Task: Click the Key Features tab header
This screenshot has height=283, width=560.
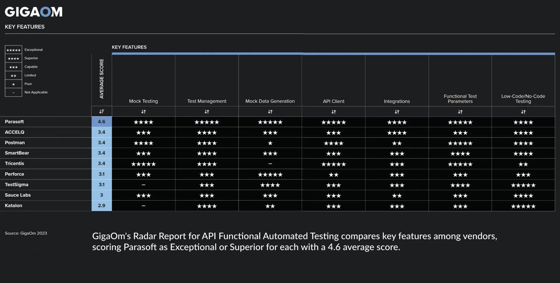Action: coord(129,47)
